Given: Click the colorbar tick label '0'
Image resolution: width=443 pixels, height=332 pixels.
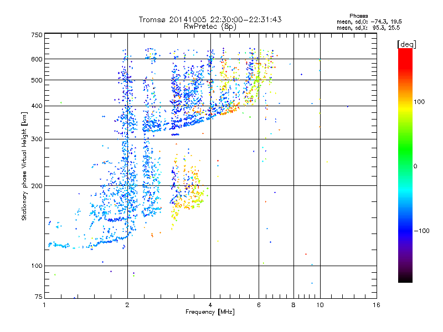Looking at the screenshot, I should pos(415,167).
